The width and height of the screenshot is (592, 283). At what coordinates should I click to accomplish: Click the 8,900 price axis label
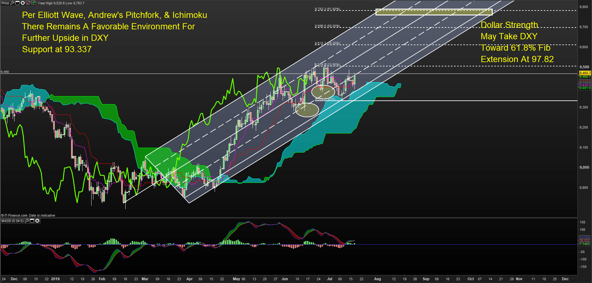(584, 188)
